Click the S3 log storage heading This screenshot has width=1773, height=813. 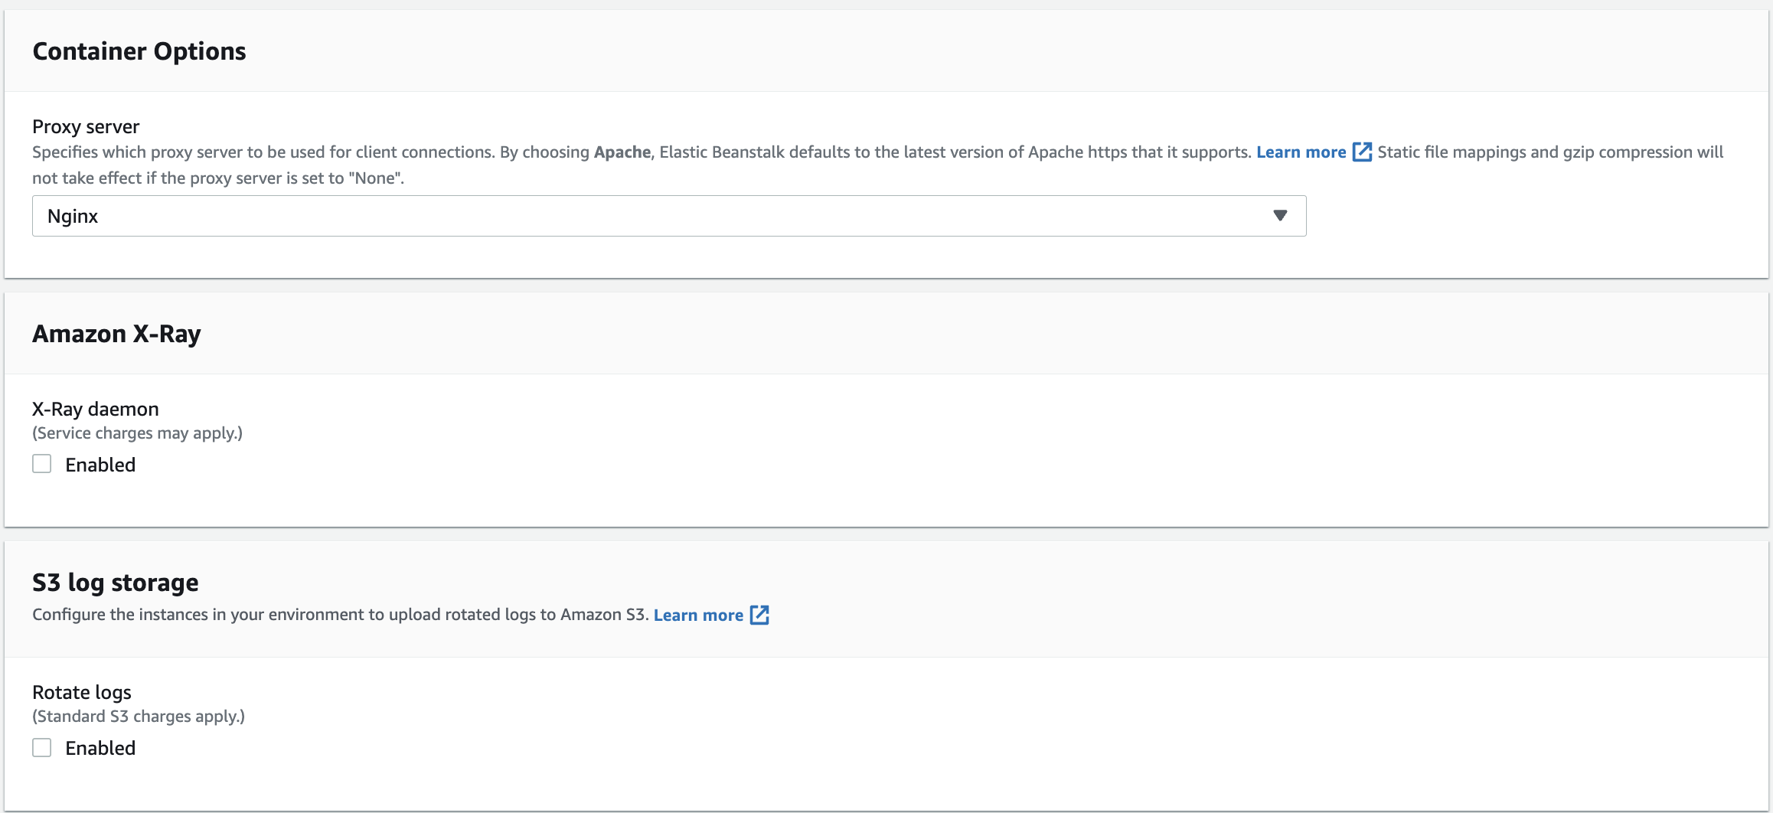coord(116,583)
